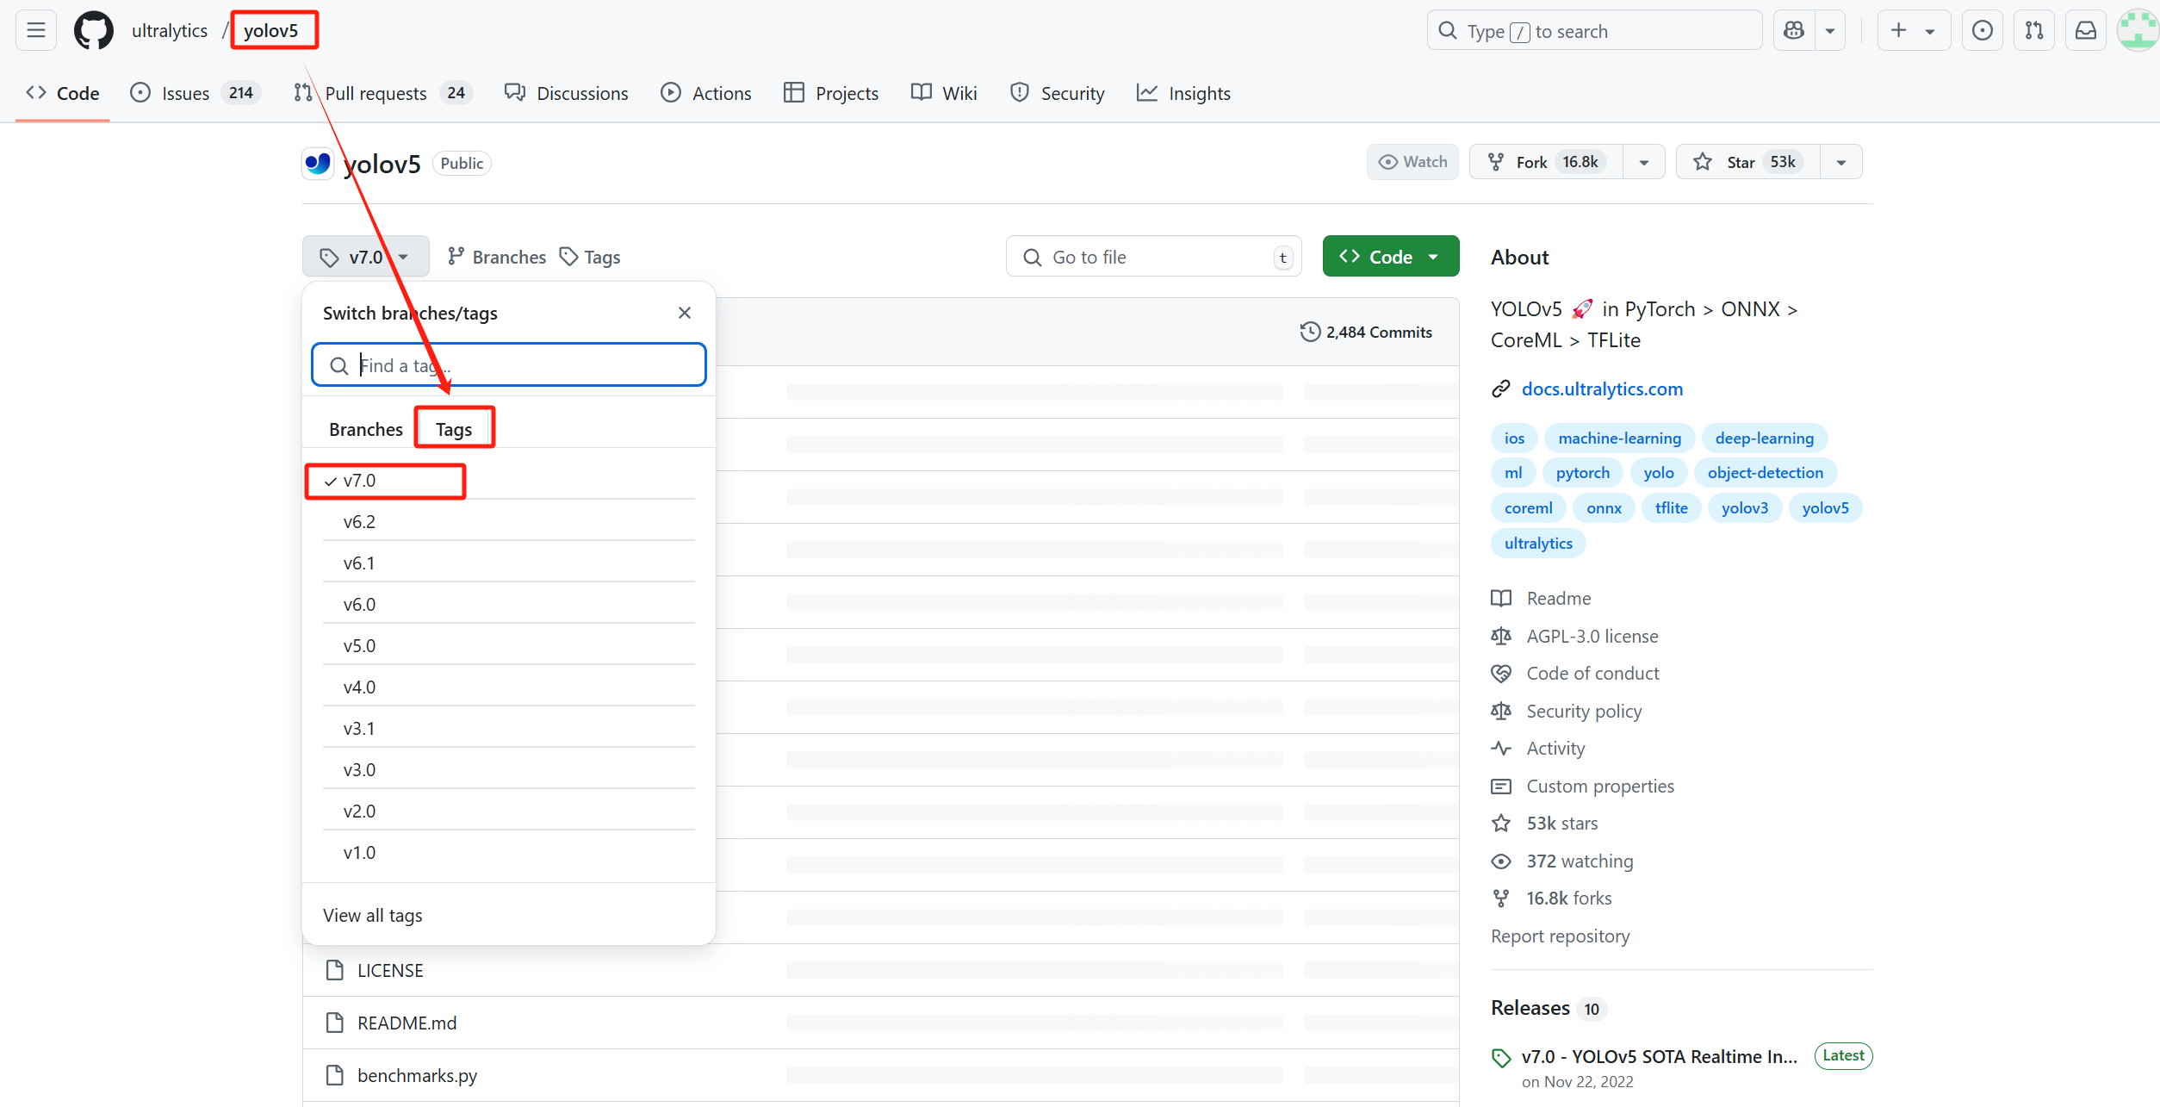
Task: Toggle Watch on the repository
Action: click(1412, 162)
